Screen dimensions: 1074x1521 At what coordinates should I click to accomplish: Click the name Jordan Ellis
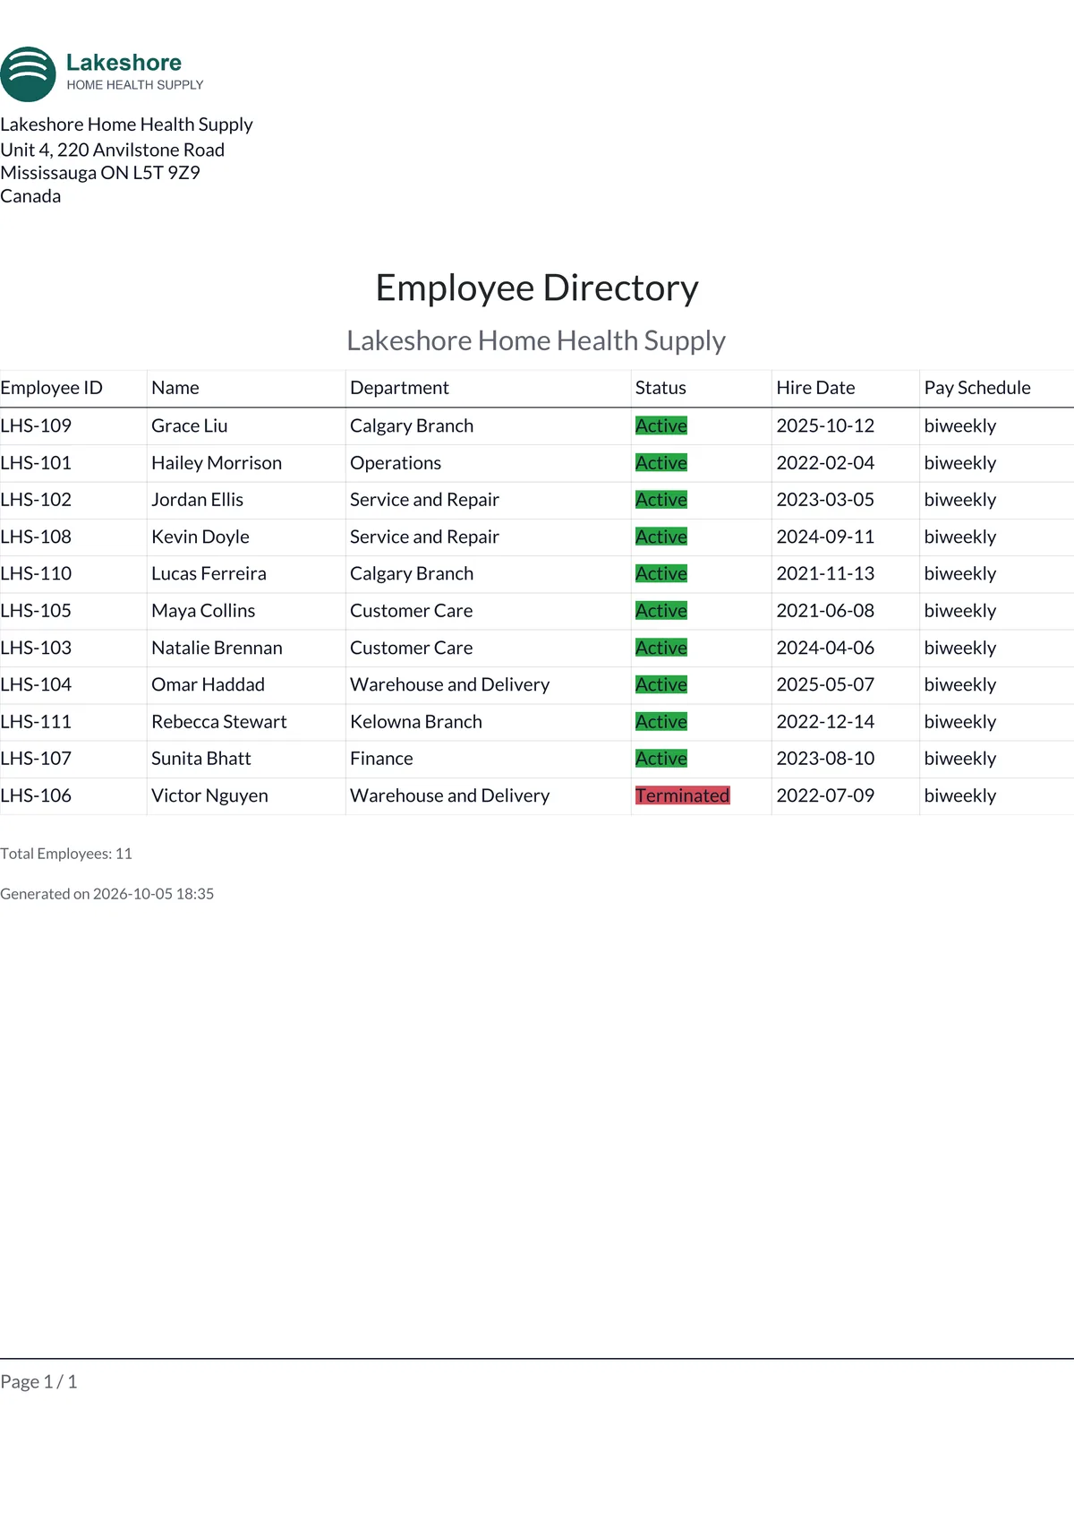pyautogui.click(x=197, y=500)
